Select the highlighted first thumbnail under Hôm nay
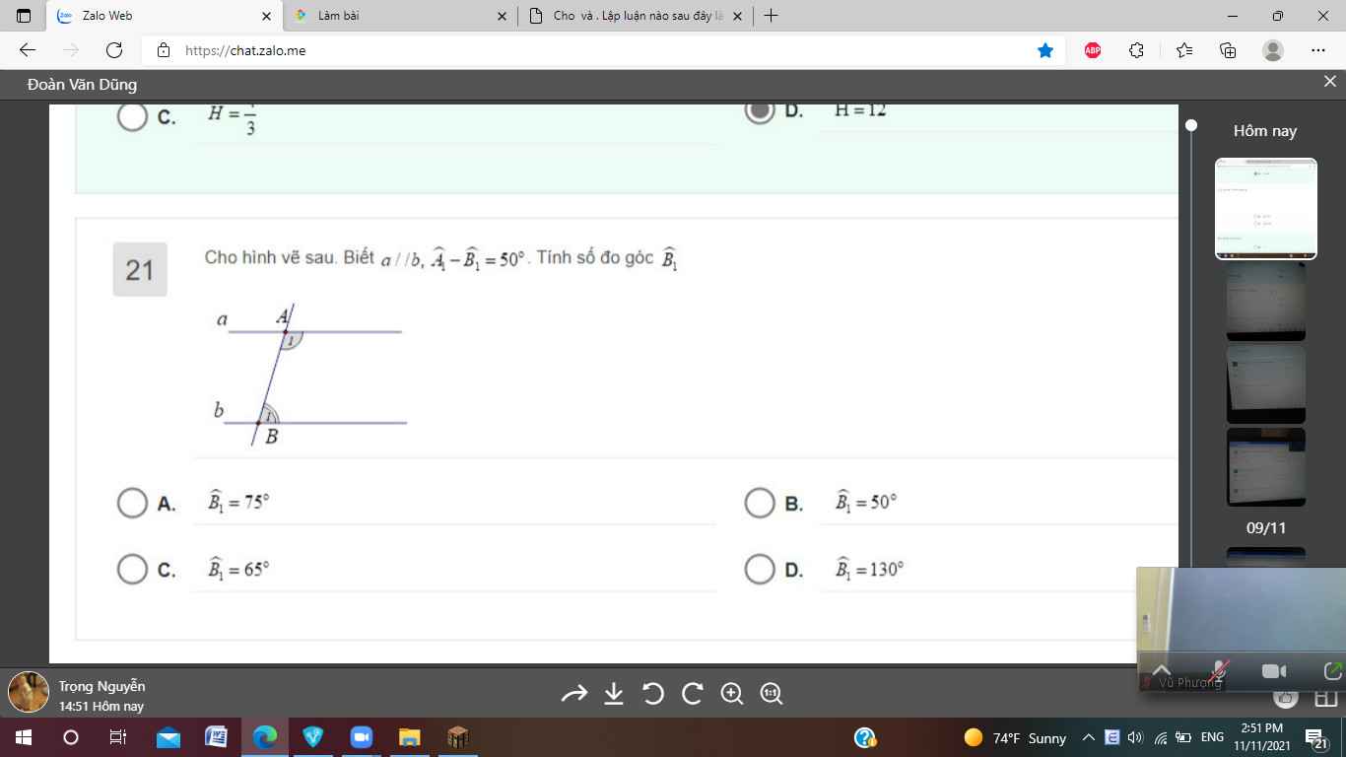 1266,209
